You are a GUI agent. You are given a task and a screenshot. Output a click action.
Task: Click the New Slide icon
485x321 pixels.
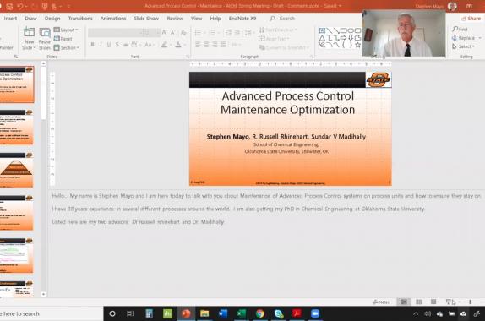point(29,32)
